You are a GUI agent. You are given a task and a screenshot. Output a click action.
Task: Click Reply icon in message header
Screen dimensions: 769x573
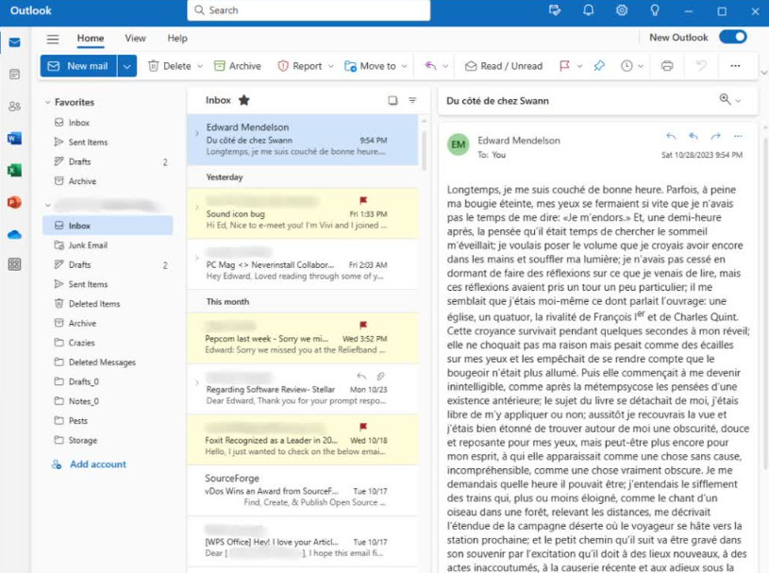click(x=671, y=136)
